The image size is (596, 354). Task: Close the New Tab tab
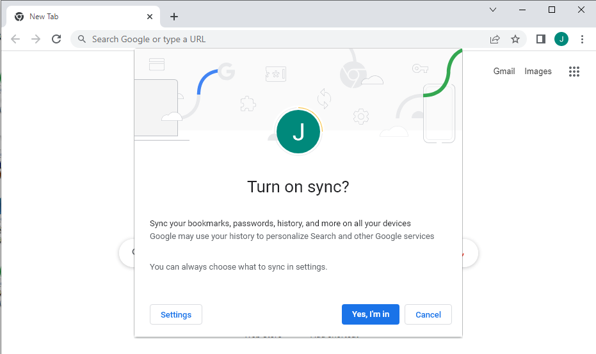tap(150, 17)
